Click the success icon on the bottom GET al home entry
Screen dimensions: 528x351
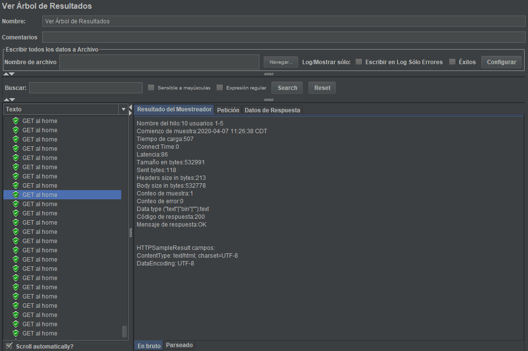coord(15,333)
